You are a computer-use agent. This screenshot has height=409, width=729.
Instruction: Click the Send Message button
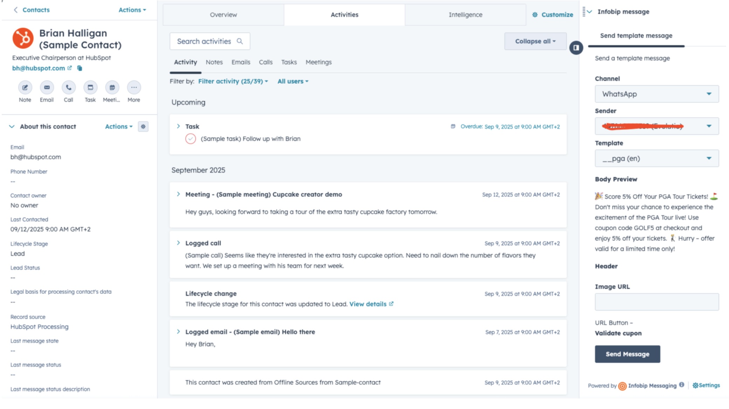(627, 354)
